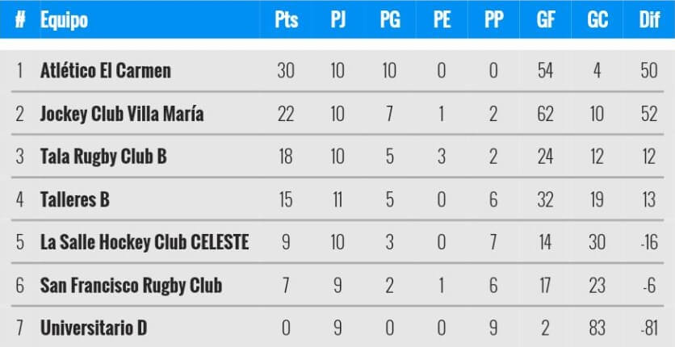Sort by the Pts column header
Screen dimensions: 675x347
click(x=286, y=20)
